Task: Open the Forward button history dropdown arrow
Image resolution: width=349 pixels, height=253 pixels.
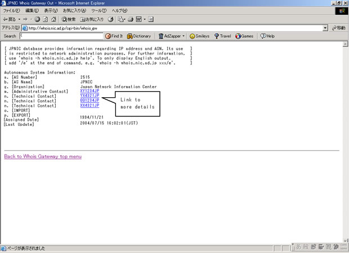Action: pos(31,19)
